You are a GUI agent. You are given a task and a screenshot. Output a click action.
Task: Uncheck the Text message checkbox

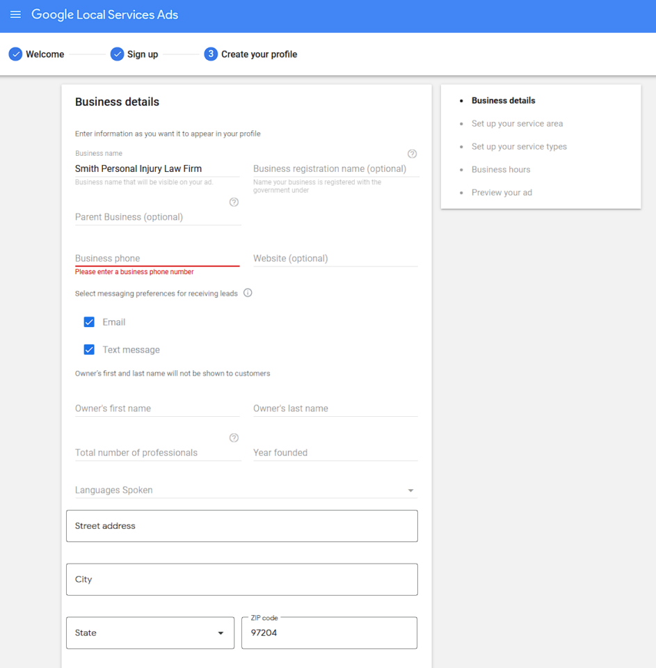click(89, 350)
